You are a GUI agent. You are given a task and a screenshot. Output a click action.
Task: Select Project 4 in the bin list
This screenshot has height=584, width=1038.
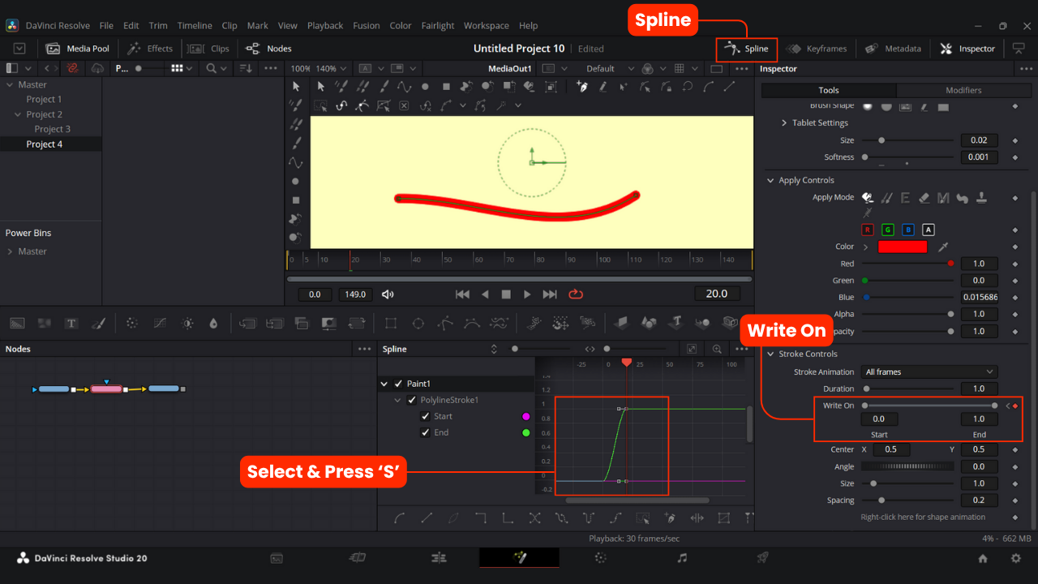pyautogui.click(x=44, y=144)
